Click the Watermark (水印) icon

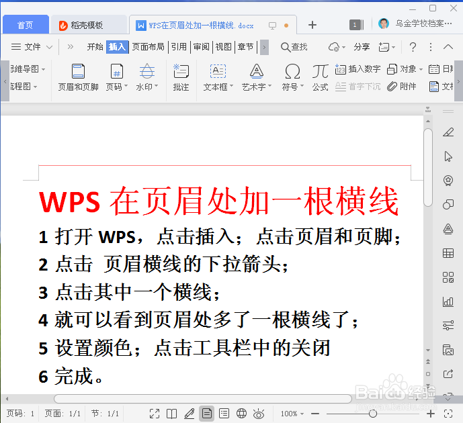pos(146,71)
